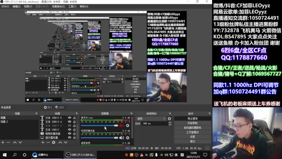
Task: Remove the selected scene with minus icon
Action: point(8,142)
